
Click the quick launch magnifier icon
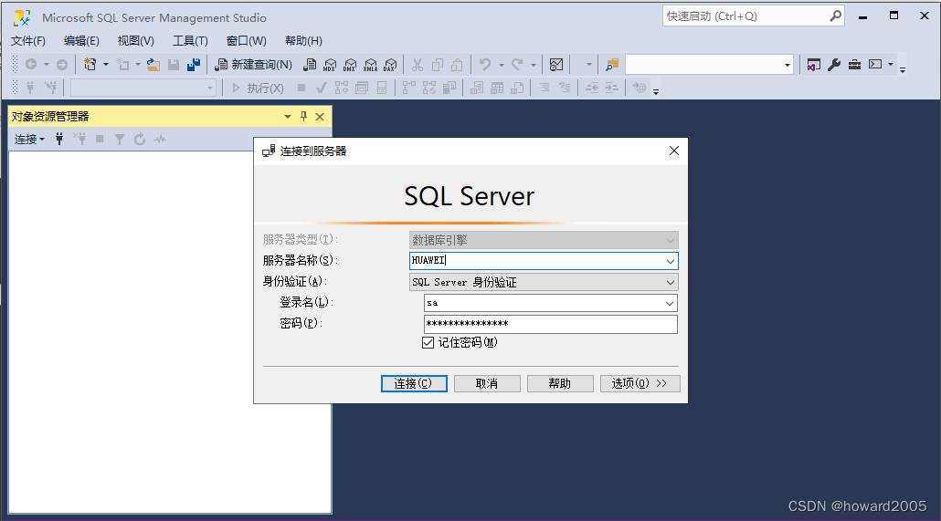click(835, 16)
